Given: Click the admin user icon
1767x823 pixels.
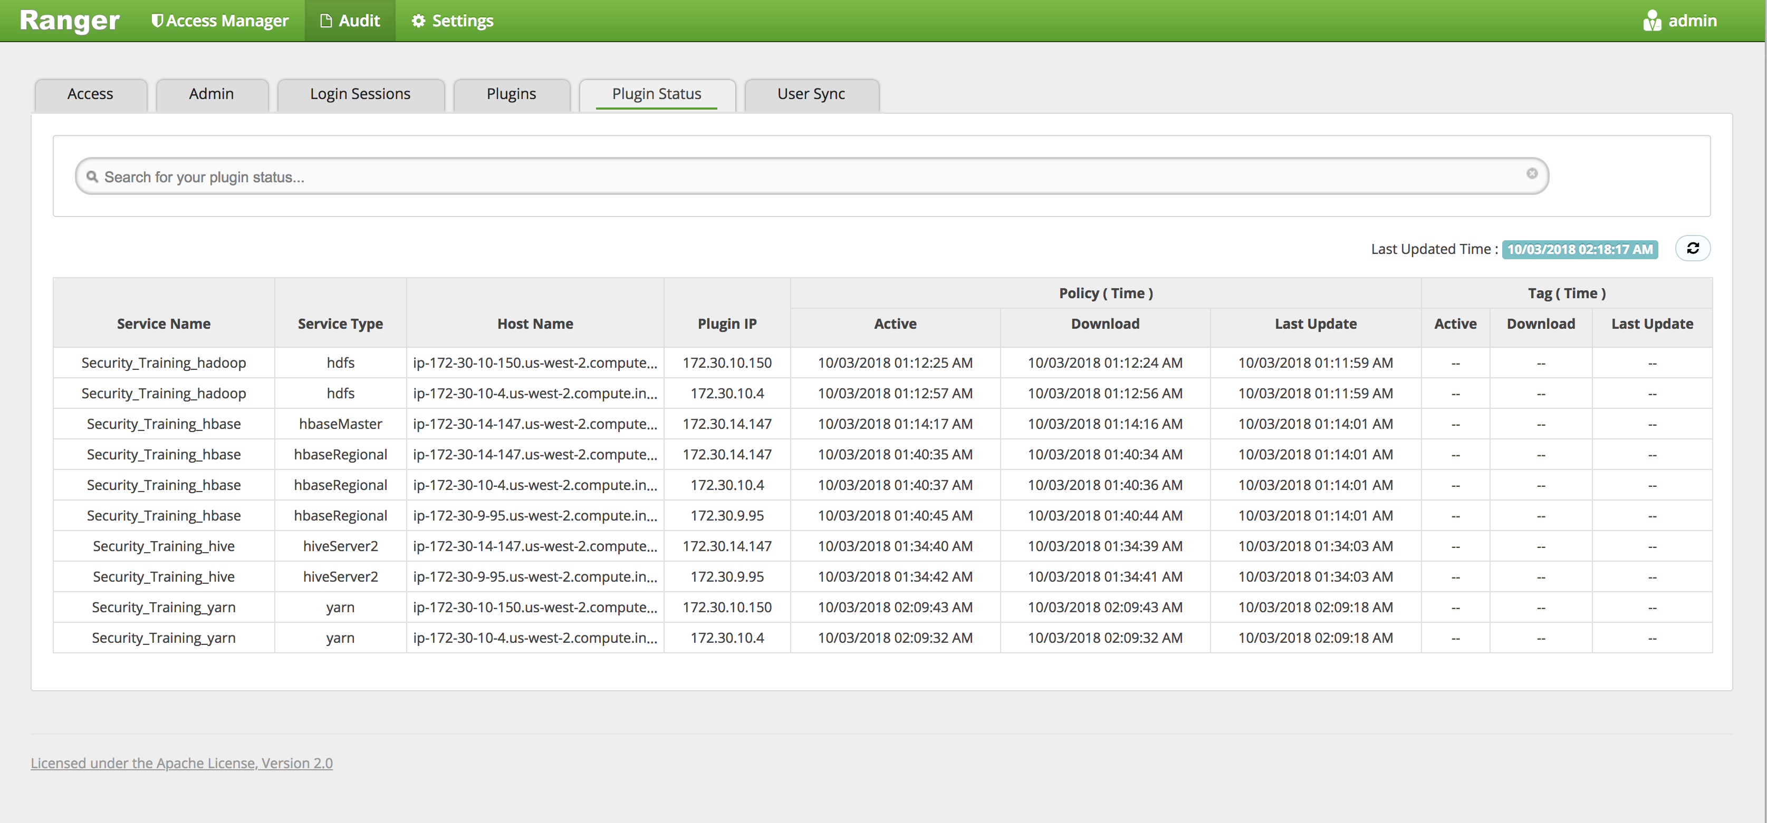Looking at the screenshot, I should (1652, 21).
